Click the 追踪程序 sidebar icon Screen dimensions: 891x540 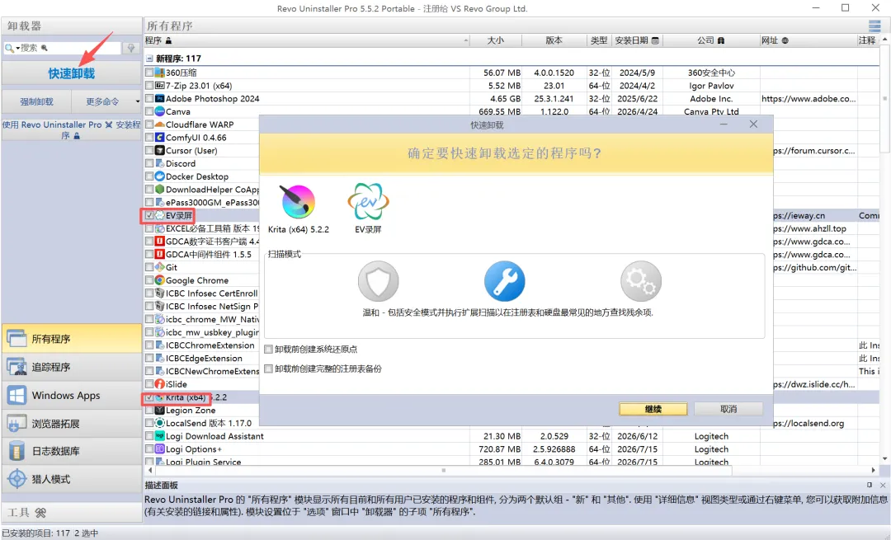tap(16, 367)
